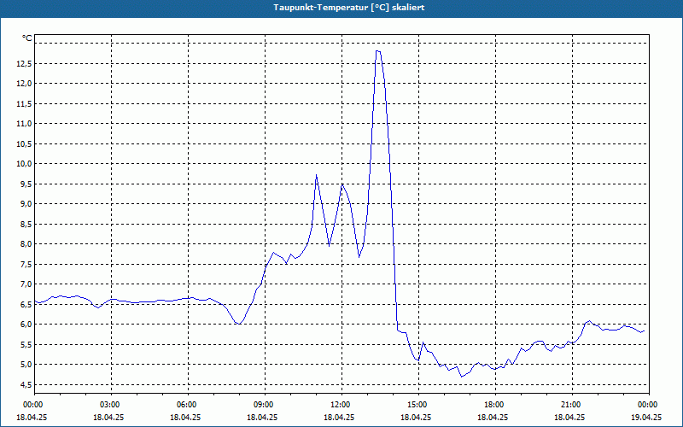The image size is (683, 427).
Task: Click the 10,5 y-axis label
Action: point(24,143)
